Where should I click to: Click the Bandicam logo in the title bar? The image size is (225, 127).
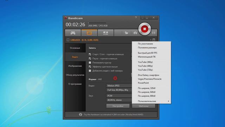66,18
